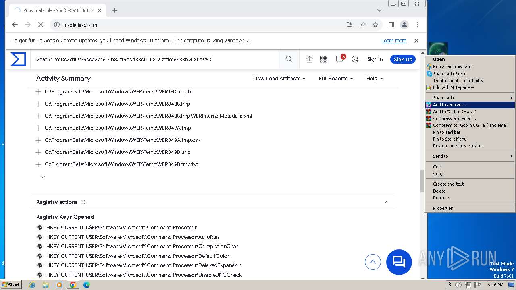Expand WER349A.tmp.csv file entry

click(38, 140)
